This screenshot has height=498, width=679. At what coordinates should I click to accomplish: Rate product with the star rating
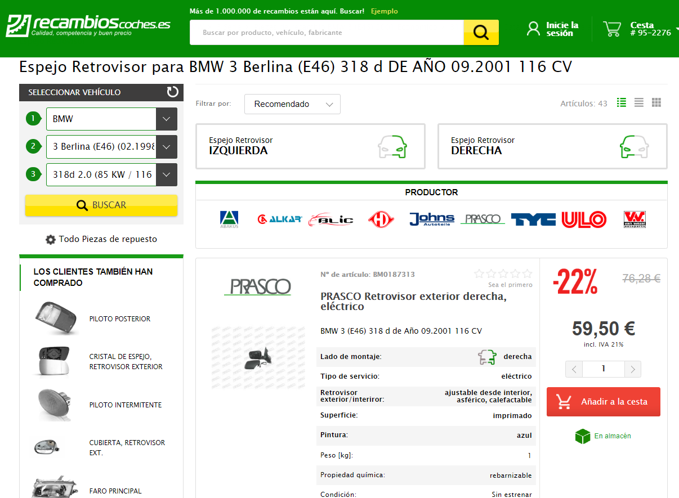[x=503, y=274]
